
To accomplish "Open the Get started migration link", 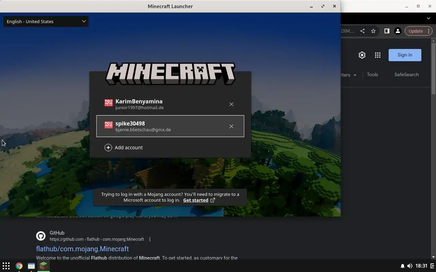I will tap(196, 200).
